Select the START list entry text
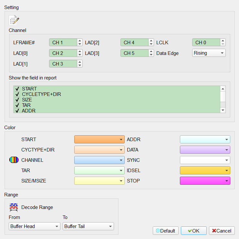Viewport: 239px width, 239px height. pos(29,89)
